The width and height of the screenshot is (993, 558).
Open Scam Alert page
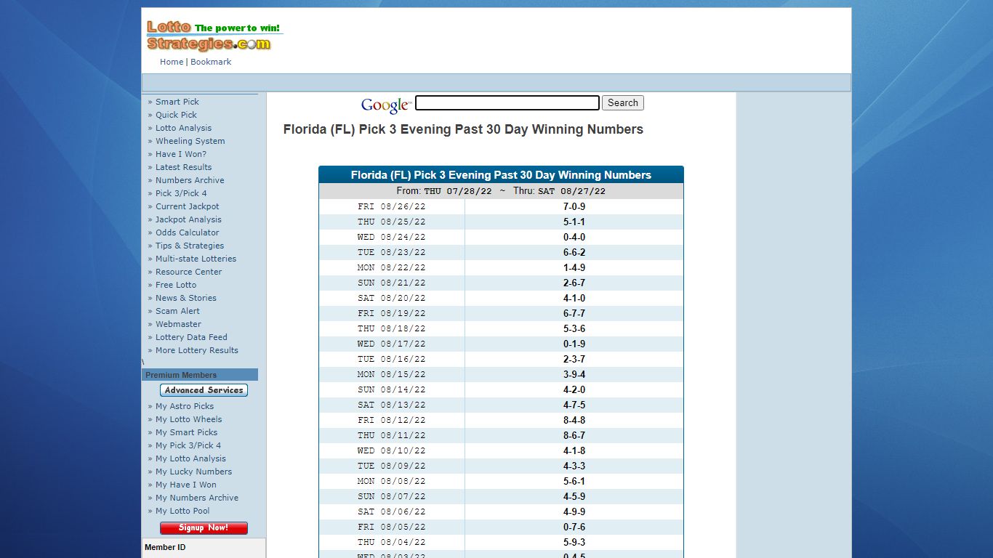coord(177,311)
